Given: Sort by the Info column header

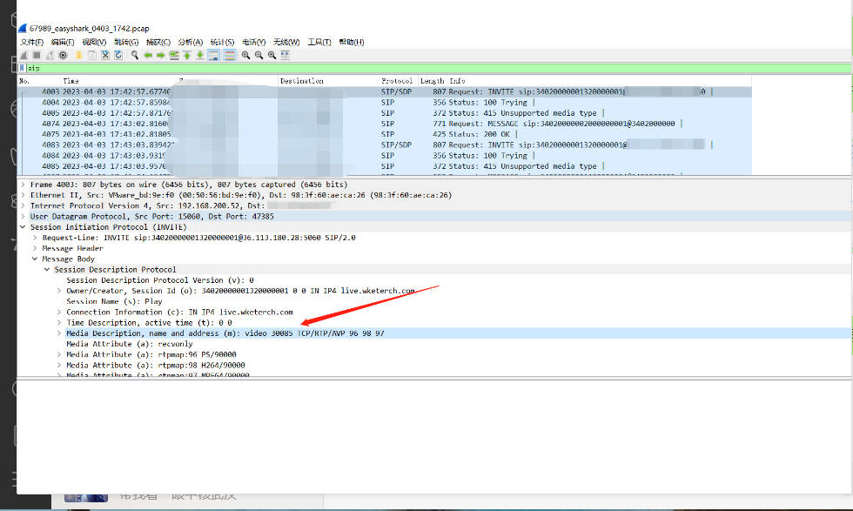Looking at the screenshot, I should coord(458,81).
